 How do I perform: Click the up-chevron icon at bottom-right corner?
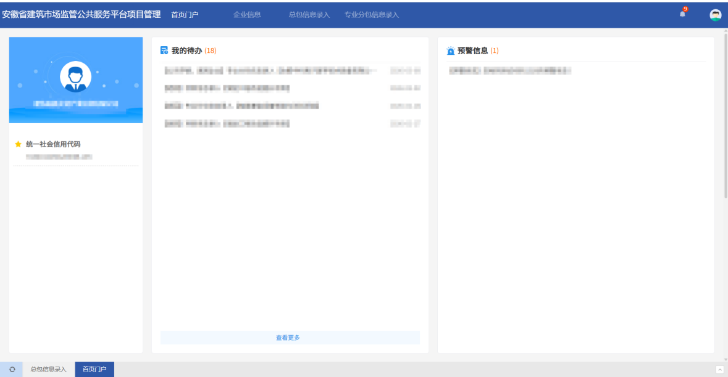click(719, 370)
